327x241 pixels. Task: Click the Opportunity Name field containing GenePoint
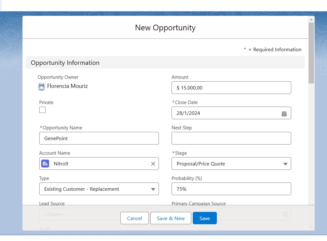point(99,138)
